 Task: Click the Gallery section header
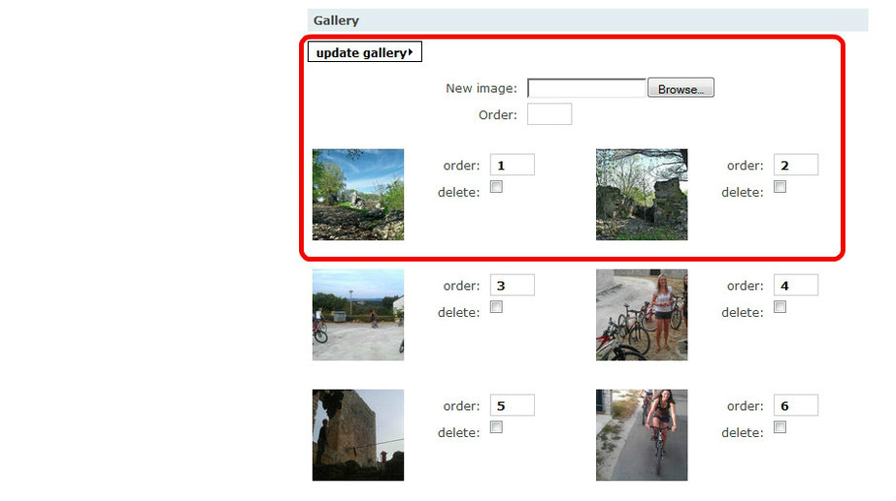[587, 20]
